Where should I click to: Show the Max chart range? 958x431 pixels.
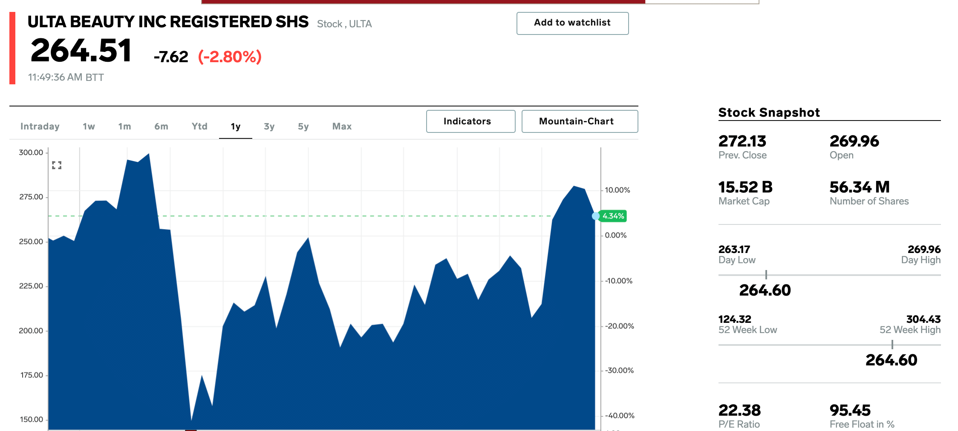(342, 126)
